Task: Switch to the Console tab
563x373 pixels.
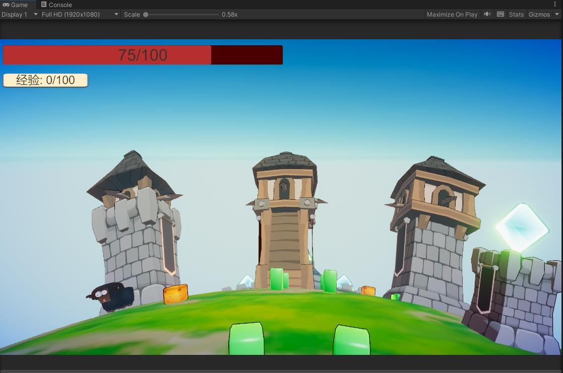Action: (x=60, y=5)
